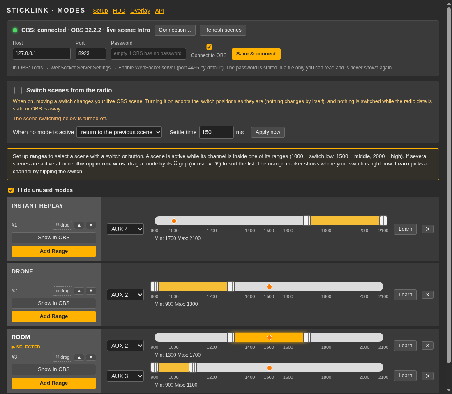Image resolution: width=452 pixels, height=394 pixels.
Task: Grab the Instant Replay drag grip
Action: click(x=62, y=225)
